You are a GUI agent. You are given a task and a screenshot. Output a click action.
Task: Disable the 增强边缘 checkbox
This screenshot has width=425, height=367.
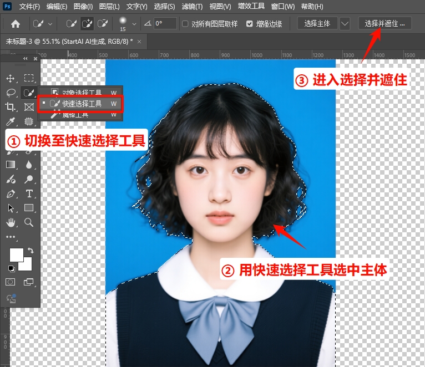[249, 24]
